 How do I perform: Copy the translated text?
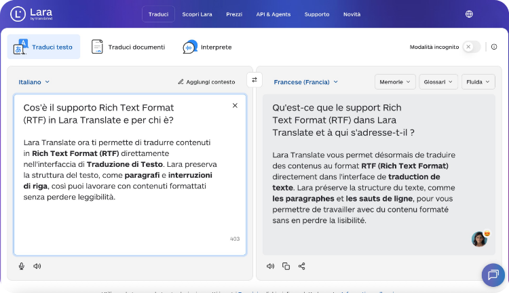(286, 266)
